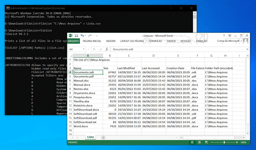The height and width of the screenshot is (150, 256).
Task: Minimize the Excel window
Action: 236,36
